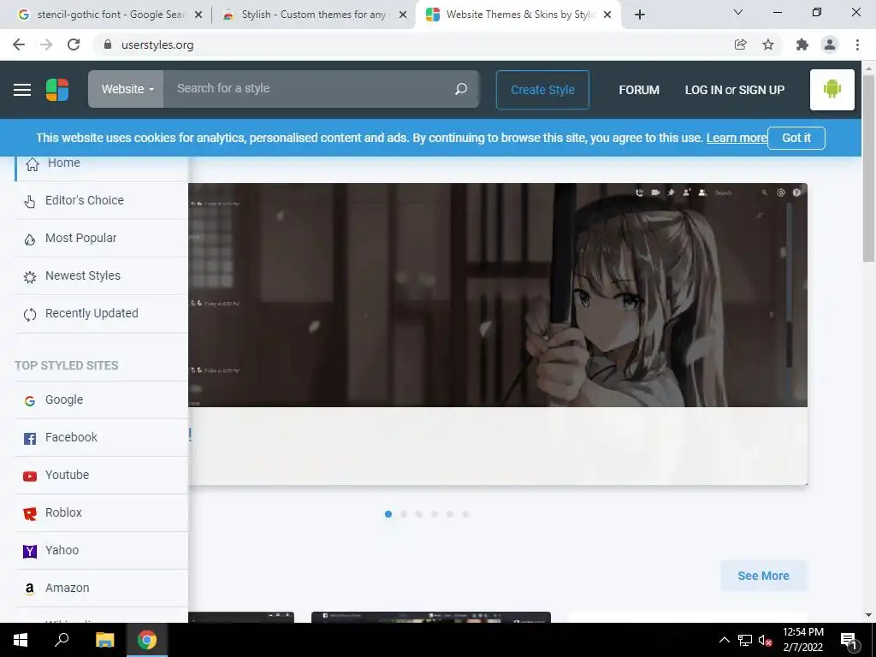Switch to Stylish Custom themes tab
This screenshot has height=657, width=876.
[x=315, y=15]
